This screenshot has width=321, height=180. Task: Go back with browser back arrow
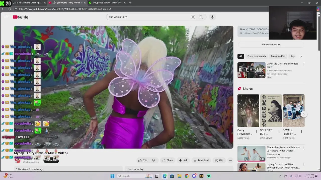tap(3, 9)
